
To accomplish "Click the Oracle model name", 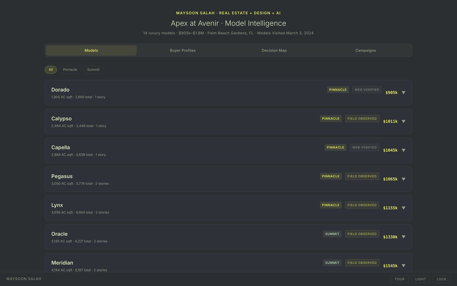I will [59, 234].
